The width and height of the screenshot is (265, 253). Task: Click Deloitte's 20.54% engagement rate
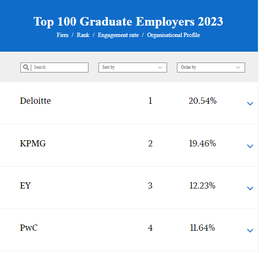point(203,101)
